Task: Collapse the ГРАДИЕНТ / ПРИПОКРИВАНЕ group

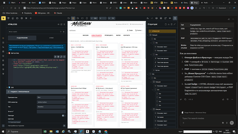Action: (x=37, y=92)
